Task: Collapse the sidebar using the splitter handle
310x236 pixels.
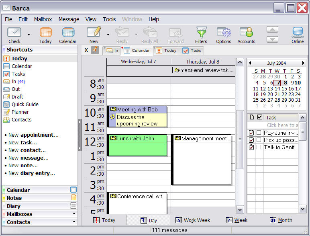Action: (x=80, y=135)
